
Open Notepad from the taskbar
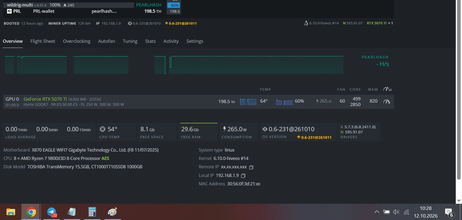[x=72, y=212]
